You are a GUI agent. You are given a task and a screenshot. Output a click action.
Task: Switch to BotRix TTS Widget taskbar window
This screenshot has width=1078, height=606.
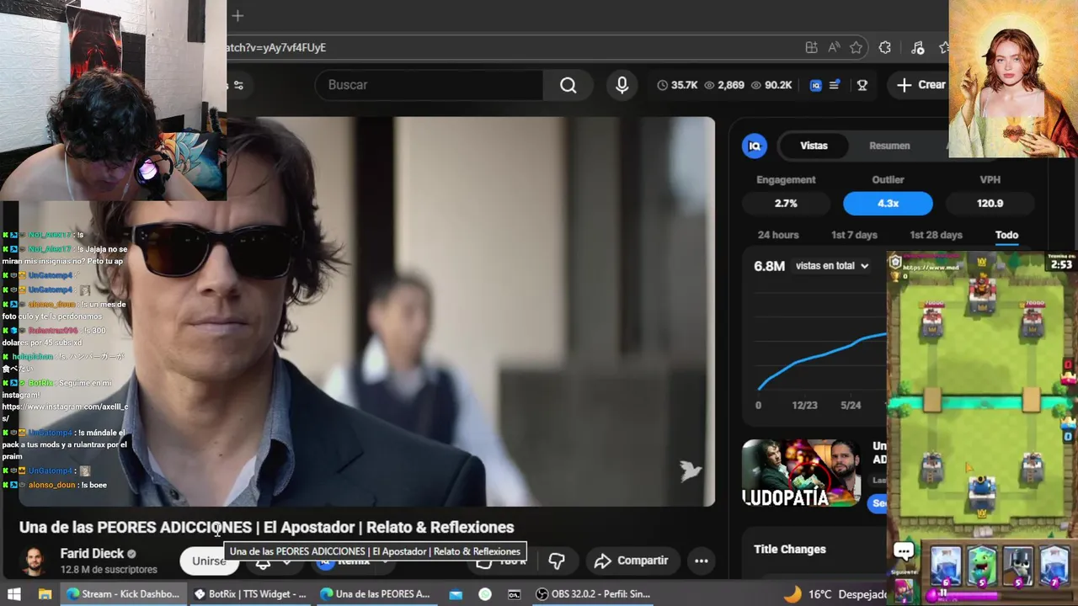pyautogui.click(x=250, y=594)
